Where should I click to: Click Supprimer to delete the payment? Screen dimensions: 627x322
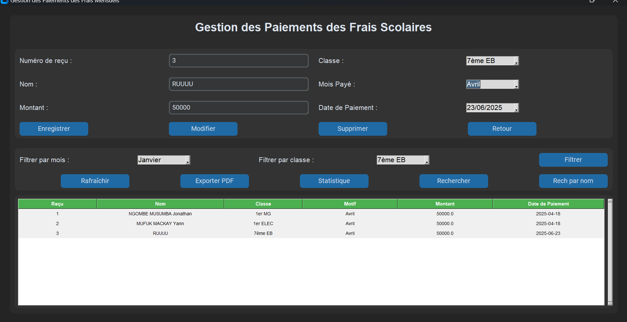tap(353, 129)
